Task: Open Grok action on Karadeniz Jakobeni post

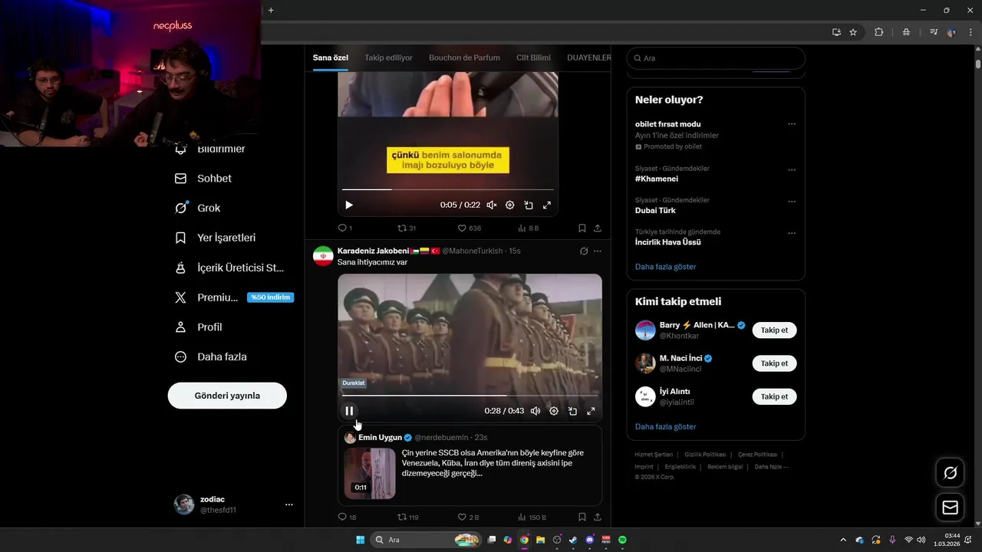Action: tap(584, 251)
